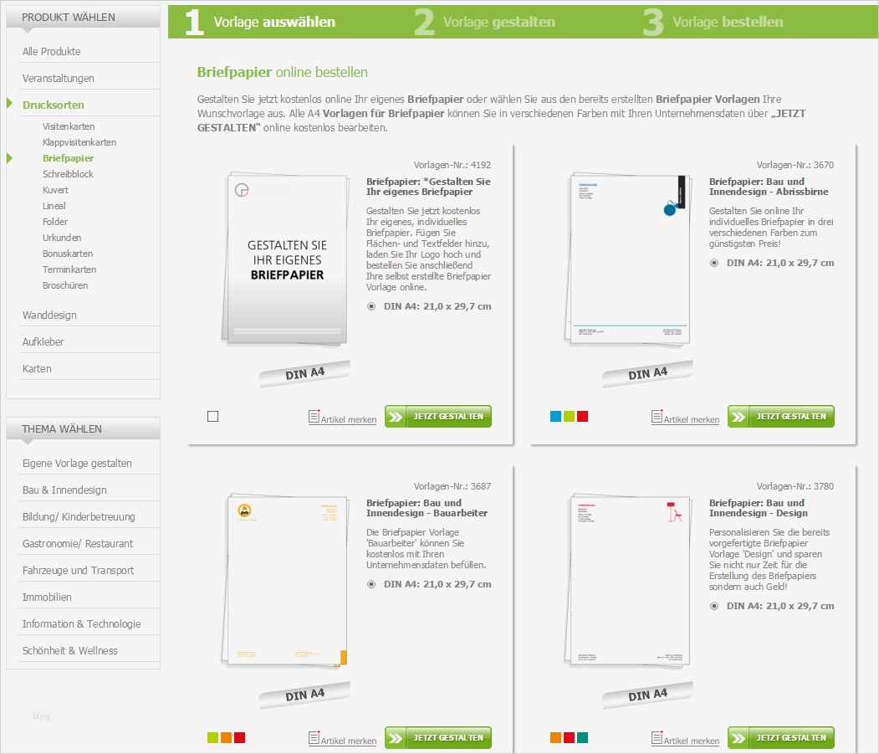Click the green double-chevron arrow on the Abrissbirne button
The width and height of the screenshot is (879, 754).
(739, 416)
